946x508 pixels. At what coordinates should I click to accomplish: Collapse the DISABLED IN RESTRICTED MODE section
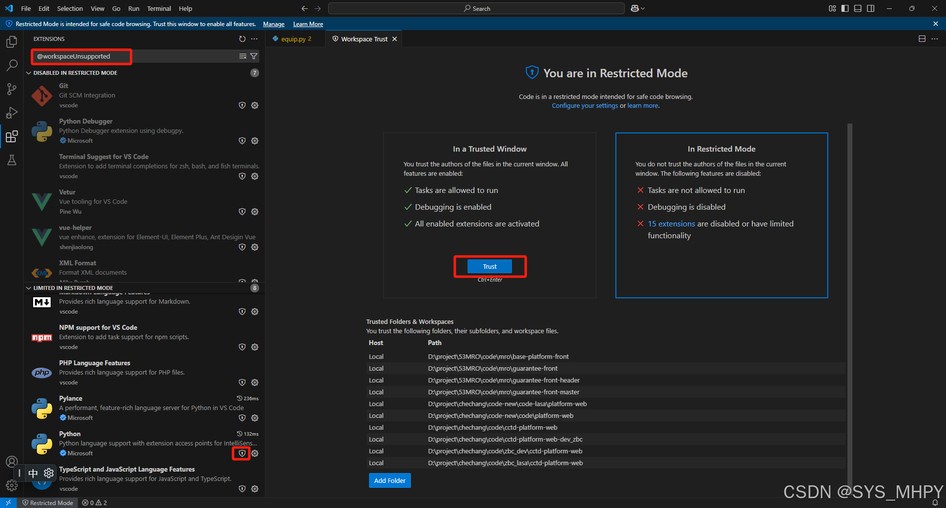[29, 72]
